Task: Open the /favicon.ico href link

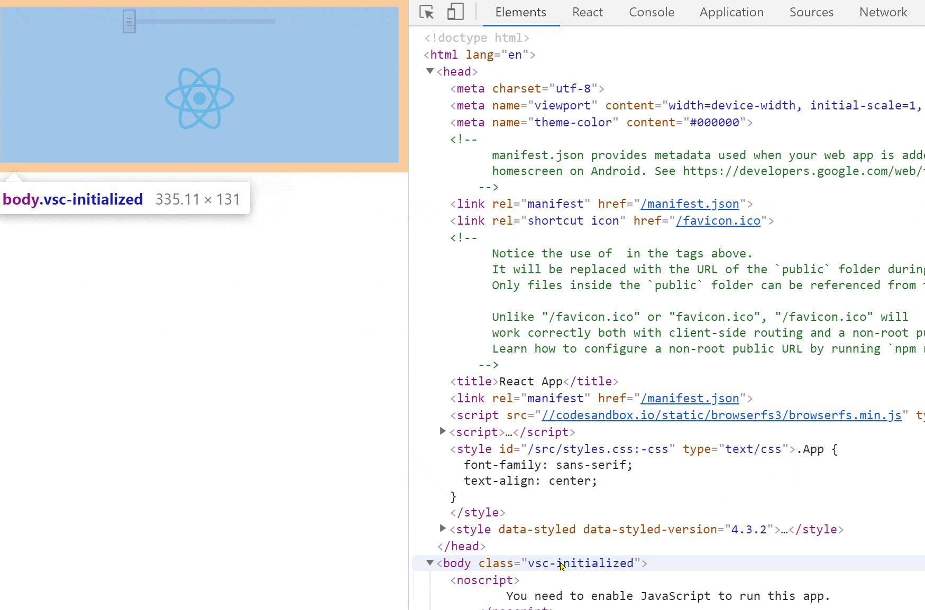Action: (x=718, y=221)
